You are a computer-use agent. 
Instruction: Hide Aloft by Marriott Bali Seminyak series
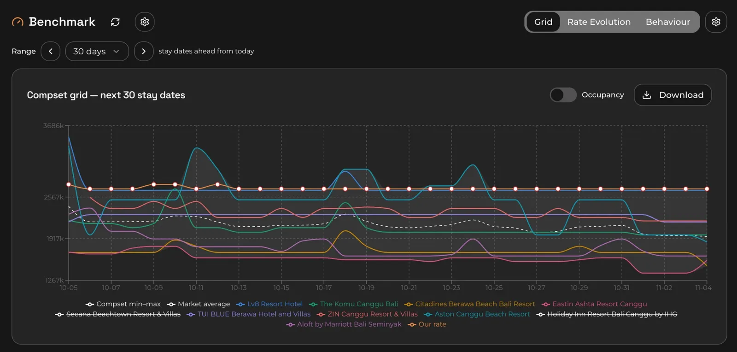344,324
